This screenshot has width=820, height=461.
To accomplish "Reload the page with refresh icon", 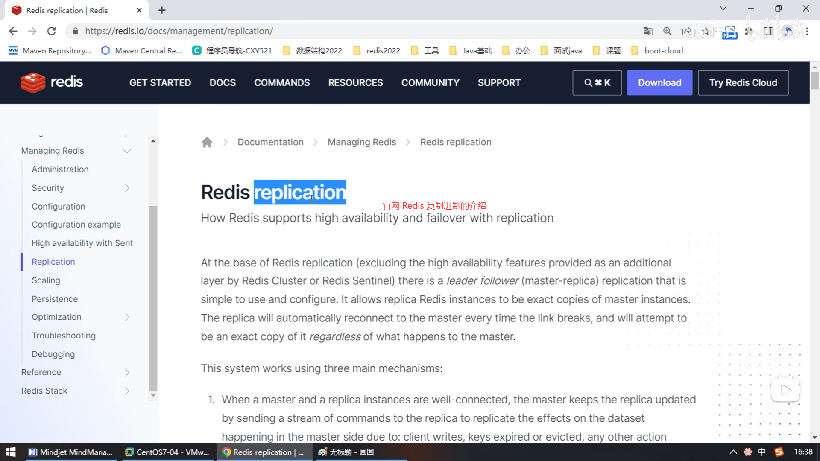I will pyautogui.click(x=52, y=31).
